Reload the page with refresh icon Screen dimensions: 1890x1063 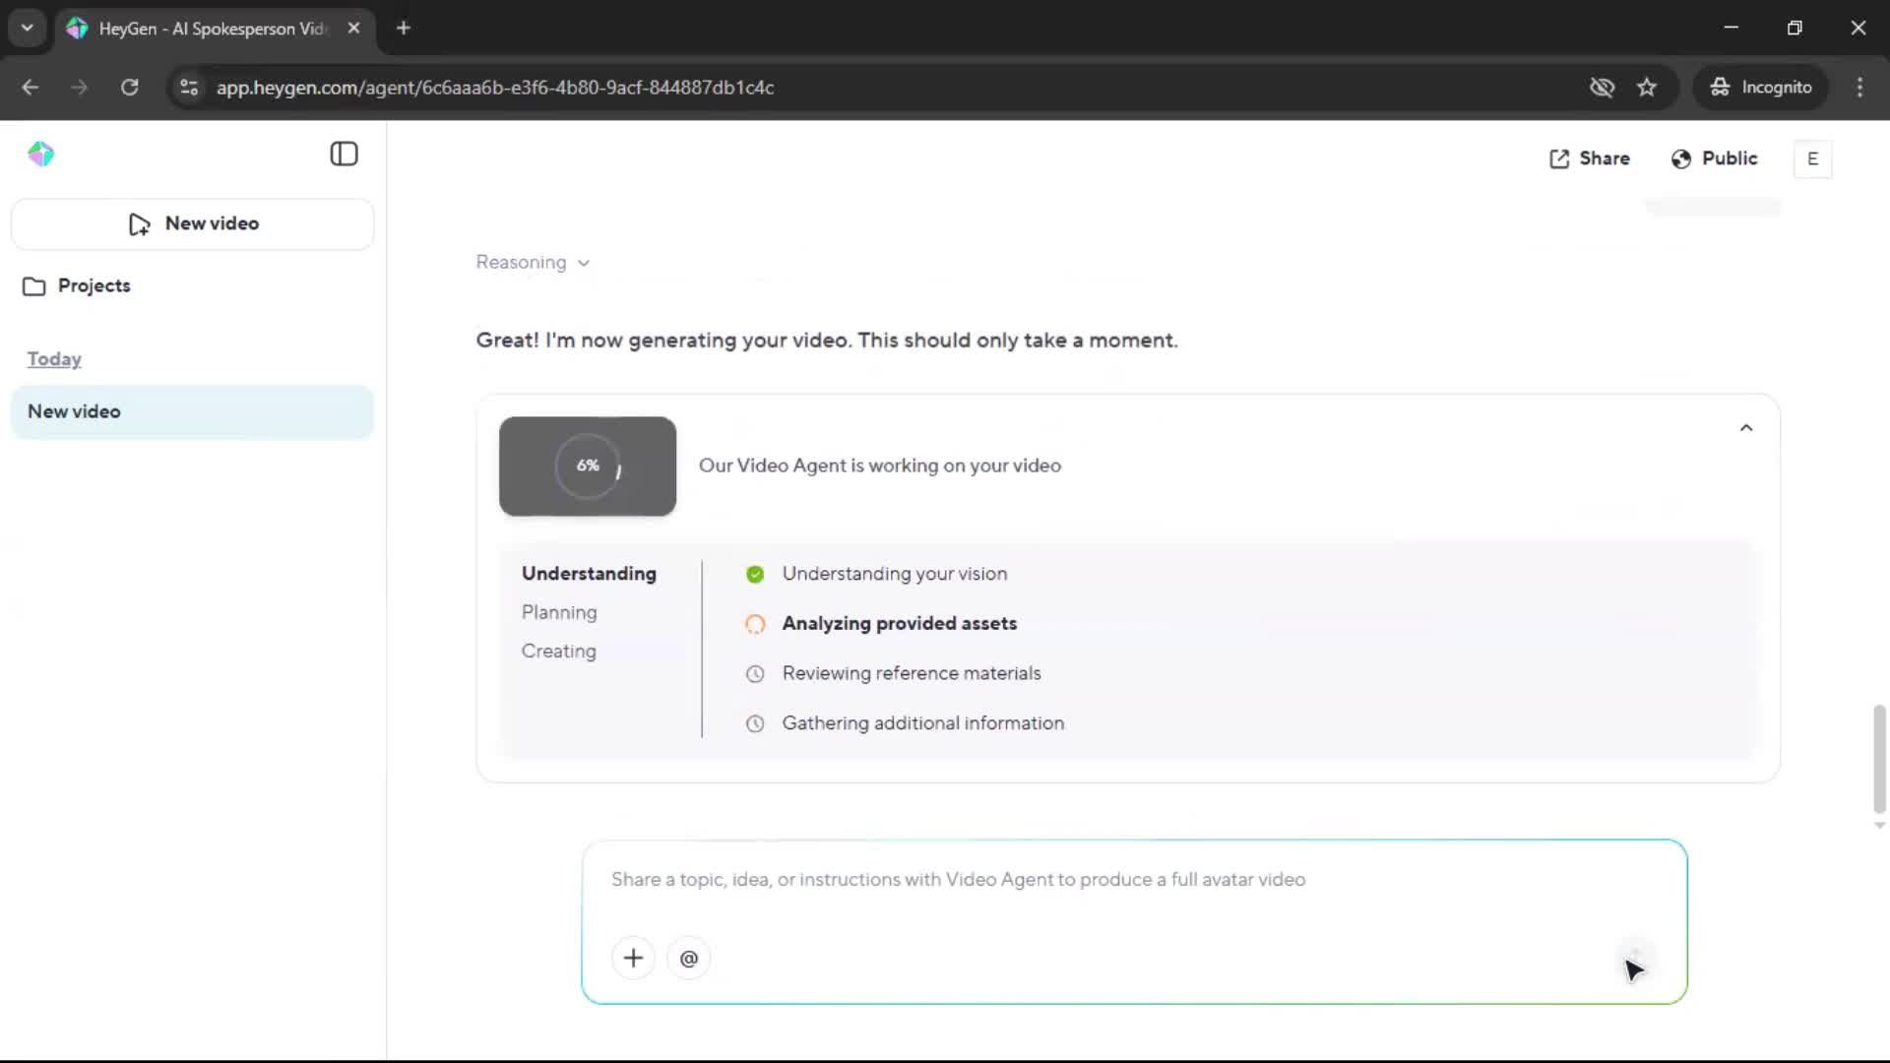(129, 88)
